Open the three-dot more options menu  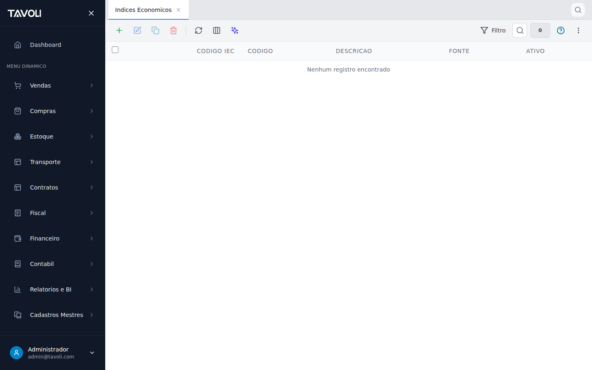(x=578, y=30)
